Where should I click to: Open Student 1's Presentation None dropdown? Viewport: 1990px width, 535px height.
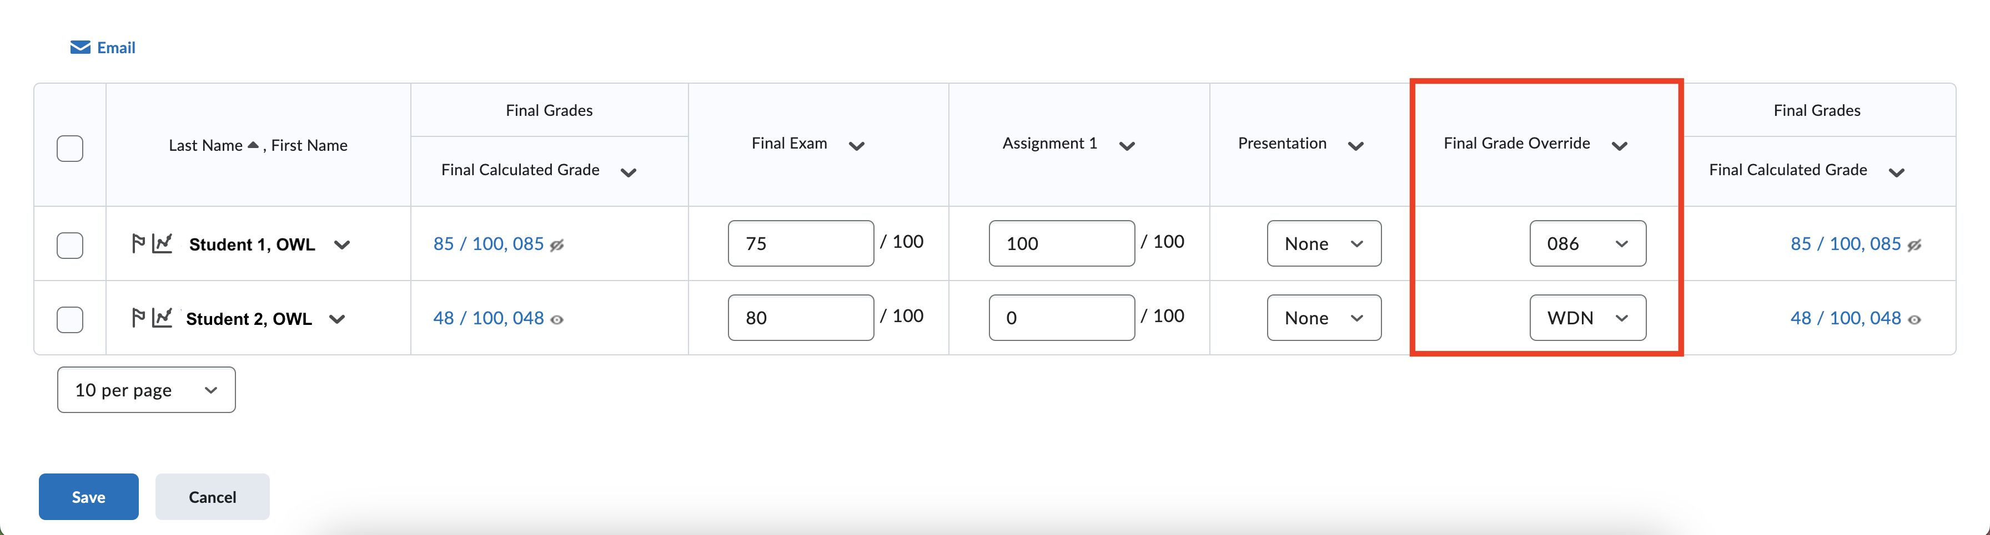point(1323,243)
